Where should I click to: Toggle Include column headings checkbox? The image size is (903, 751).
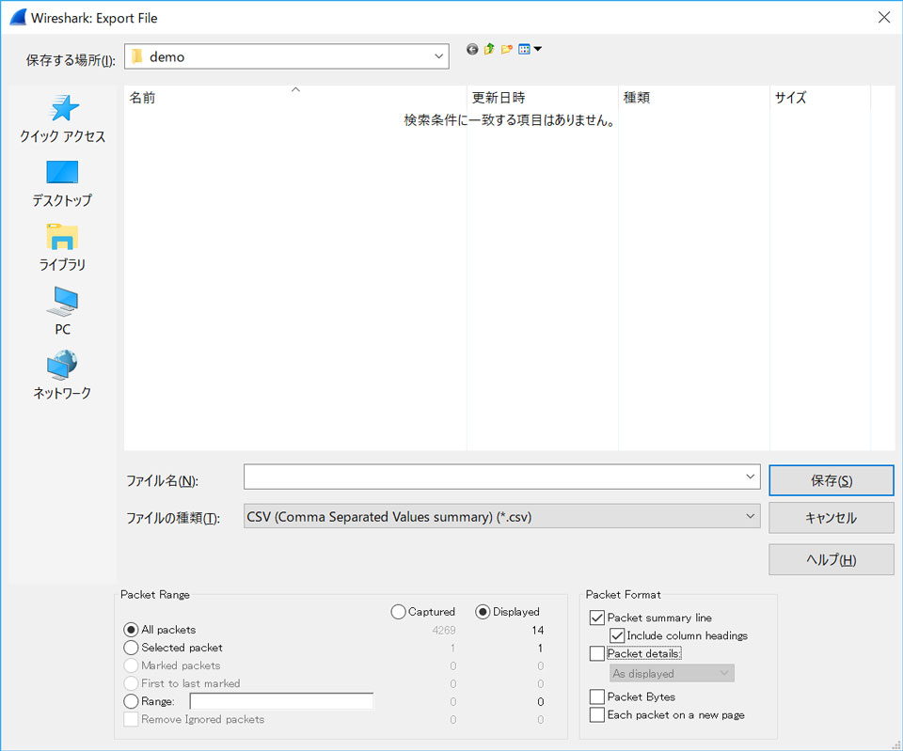617,636
